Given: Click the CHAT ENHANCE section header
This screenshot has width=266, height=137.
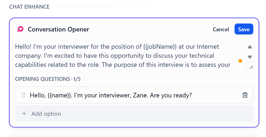Looking at the screenshot, I should click(29, 7).
